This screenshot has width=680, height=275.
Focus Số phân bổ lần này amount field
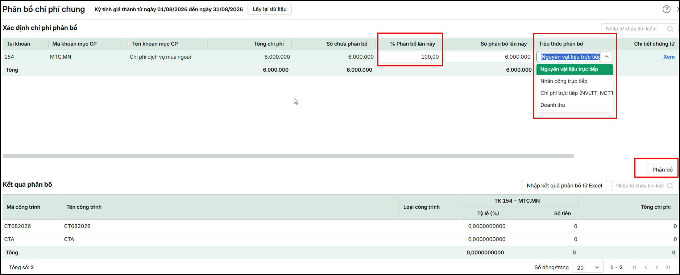(488, 57)
